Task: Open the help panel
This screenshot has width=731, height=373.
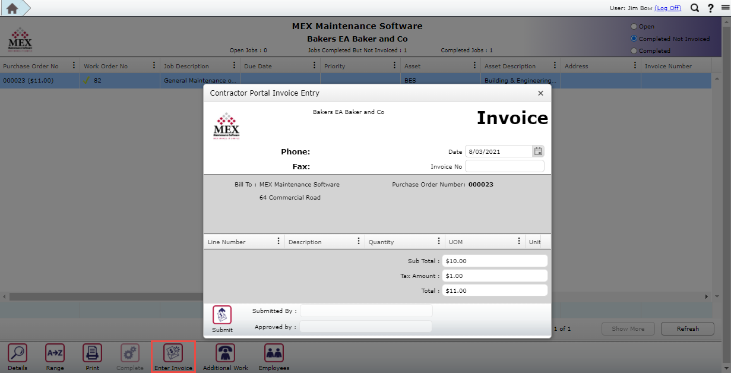Action: (710, 8)
